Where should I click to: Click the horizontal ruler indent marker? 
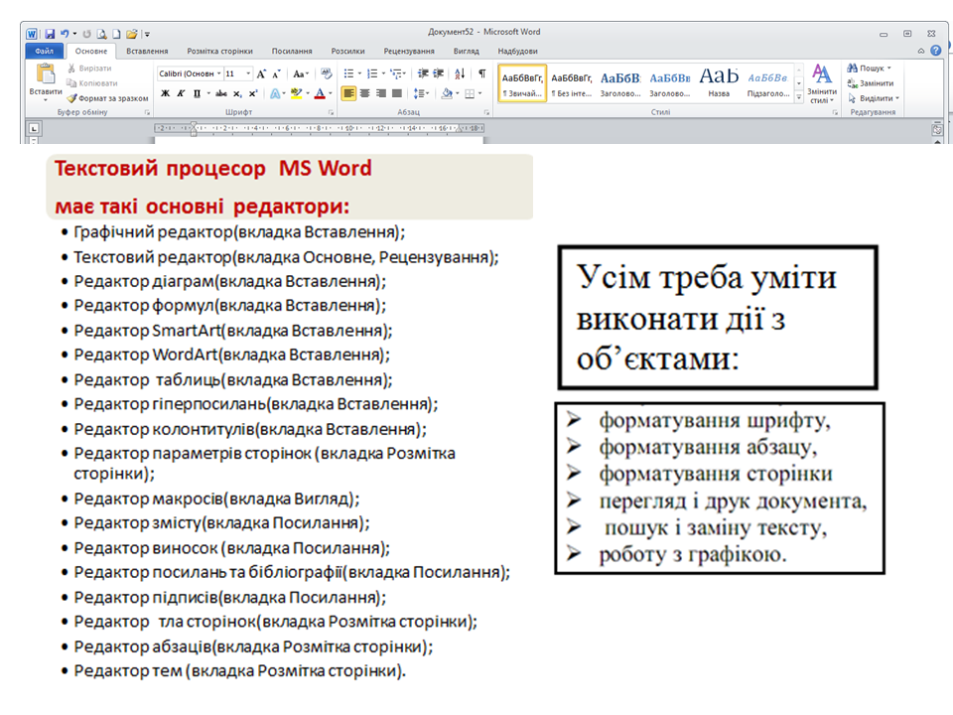tap(194, 128)
